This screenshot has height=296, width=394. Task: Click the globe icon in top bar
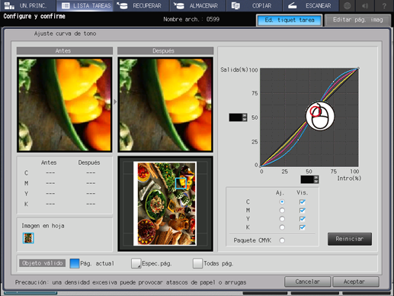pos(347,5)
